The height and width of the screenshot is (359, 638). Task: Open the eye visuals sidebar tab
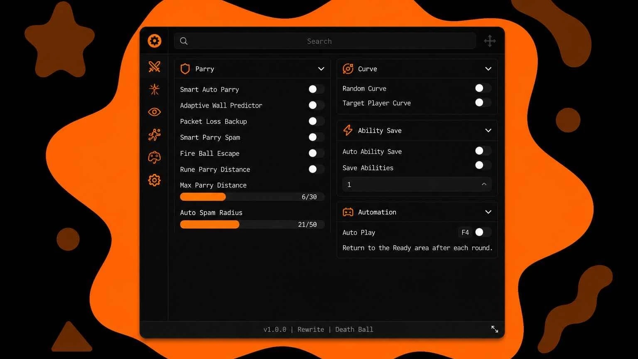pos(155,112)
